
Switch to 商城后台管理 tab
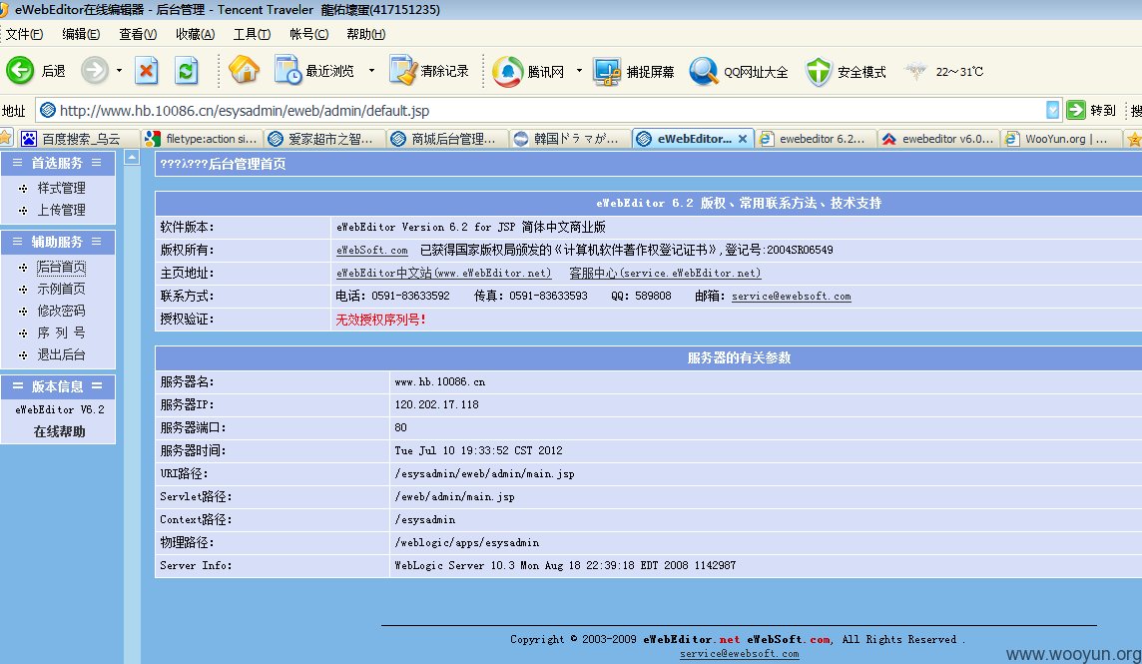click(446, 139)
